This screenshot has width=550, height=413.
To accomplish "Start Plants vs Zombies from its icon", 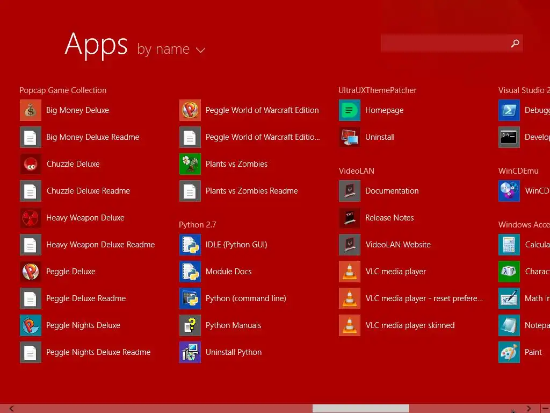I will pyautogui.click(x=190, y=164).
